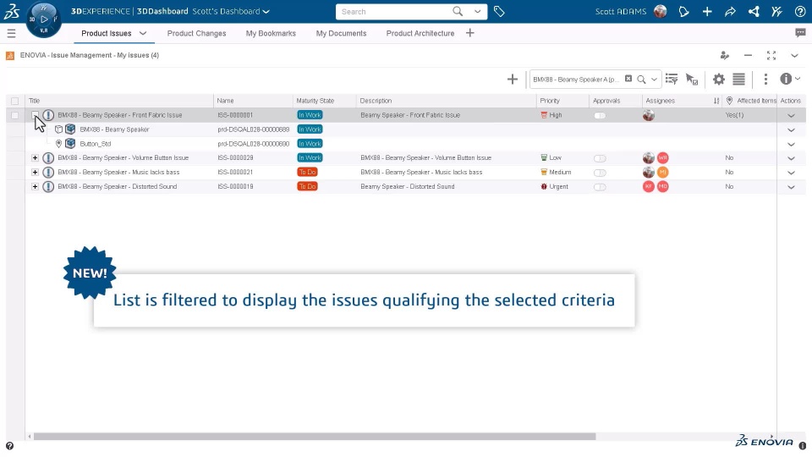This screenshot has height=457, width=812.
Task: Clear the BMX88 filter text
Action: tap(628, 79)
